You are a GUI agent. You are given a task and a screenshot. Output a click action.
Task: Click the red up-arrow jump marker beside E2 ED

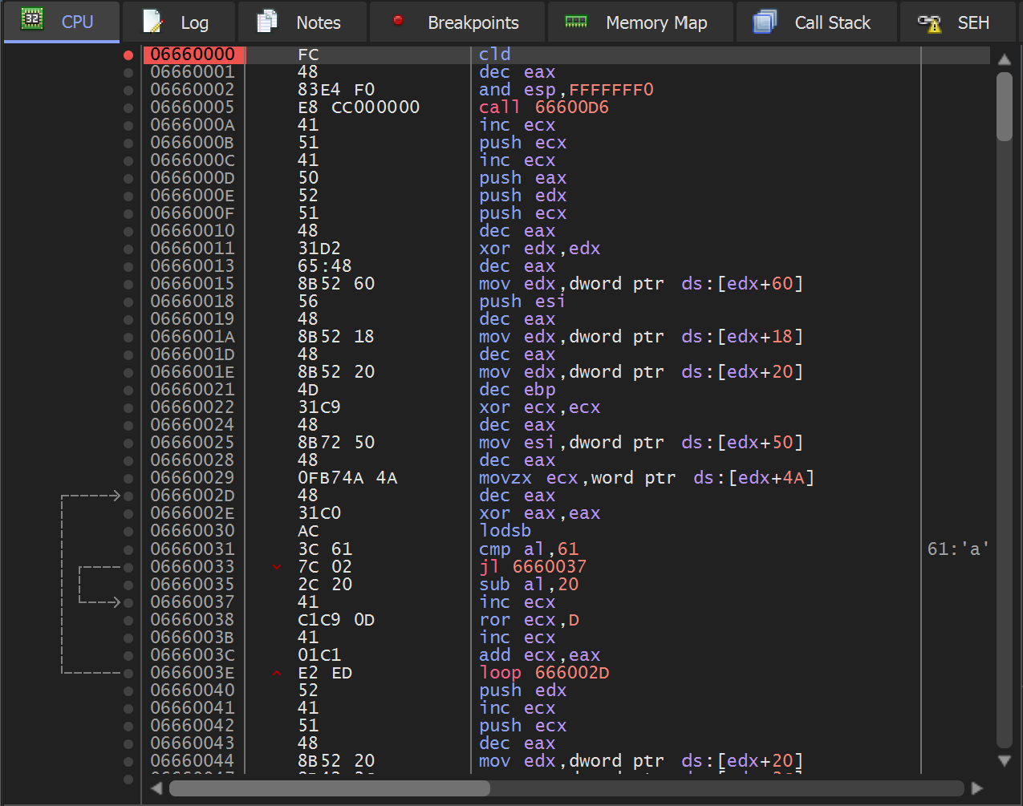coord(277,673)
